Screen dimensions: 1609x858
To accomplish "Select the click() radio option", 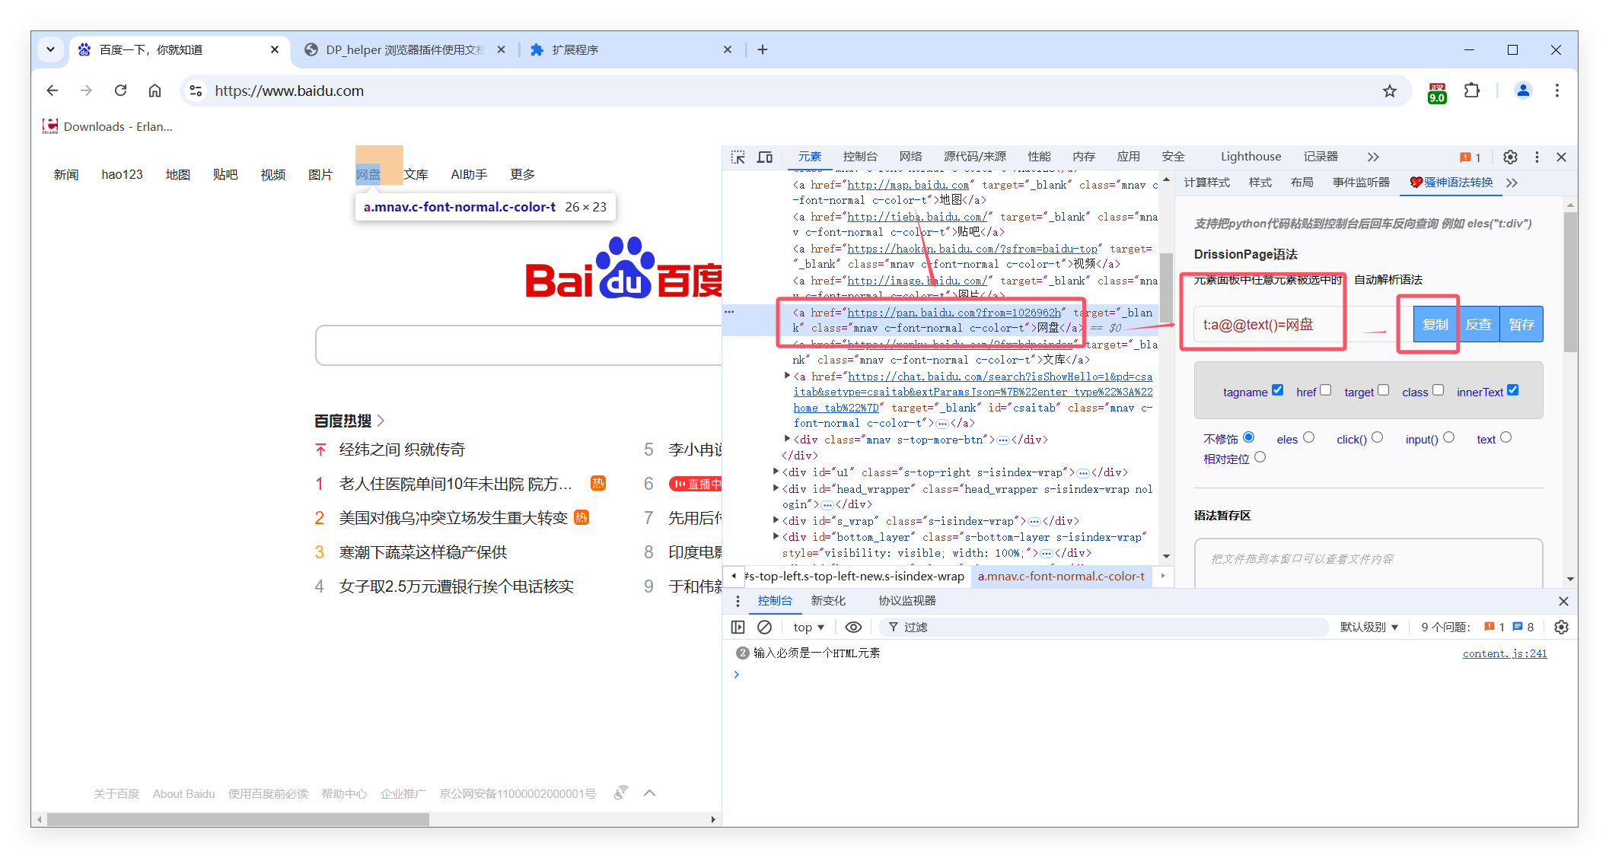I will coord(1377,437).
